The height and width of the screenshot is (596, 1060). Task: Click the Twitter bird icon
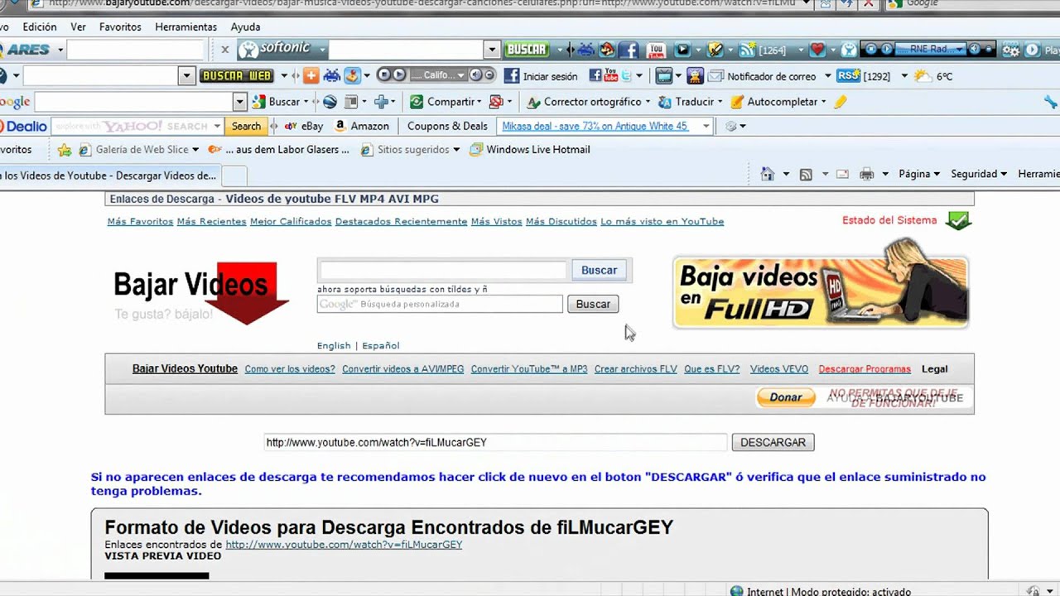coord(627,75)
